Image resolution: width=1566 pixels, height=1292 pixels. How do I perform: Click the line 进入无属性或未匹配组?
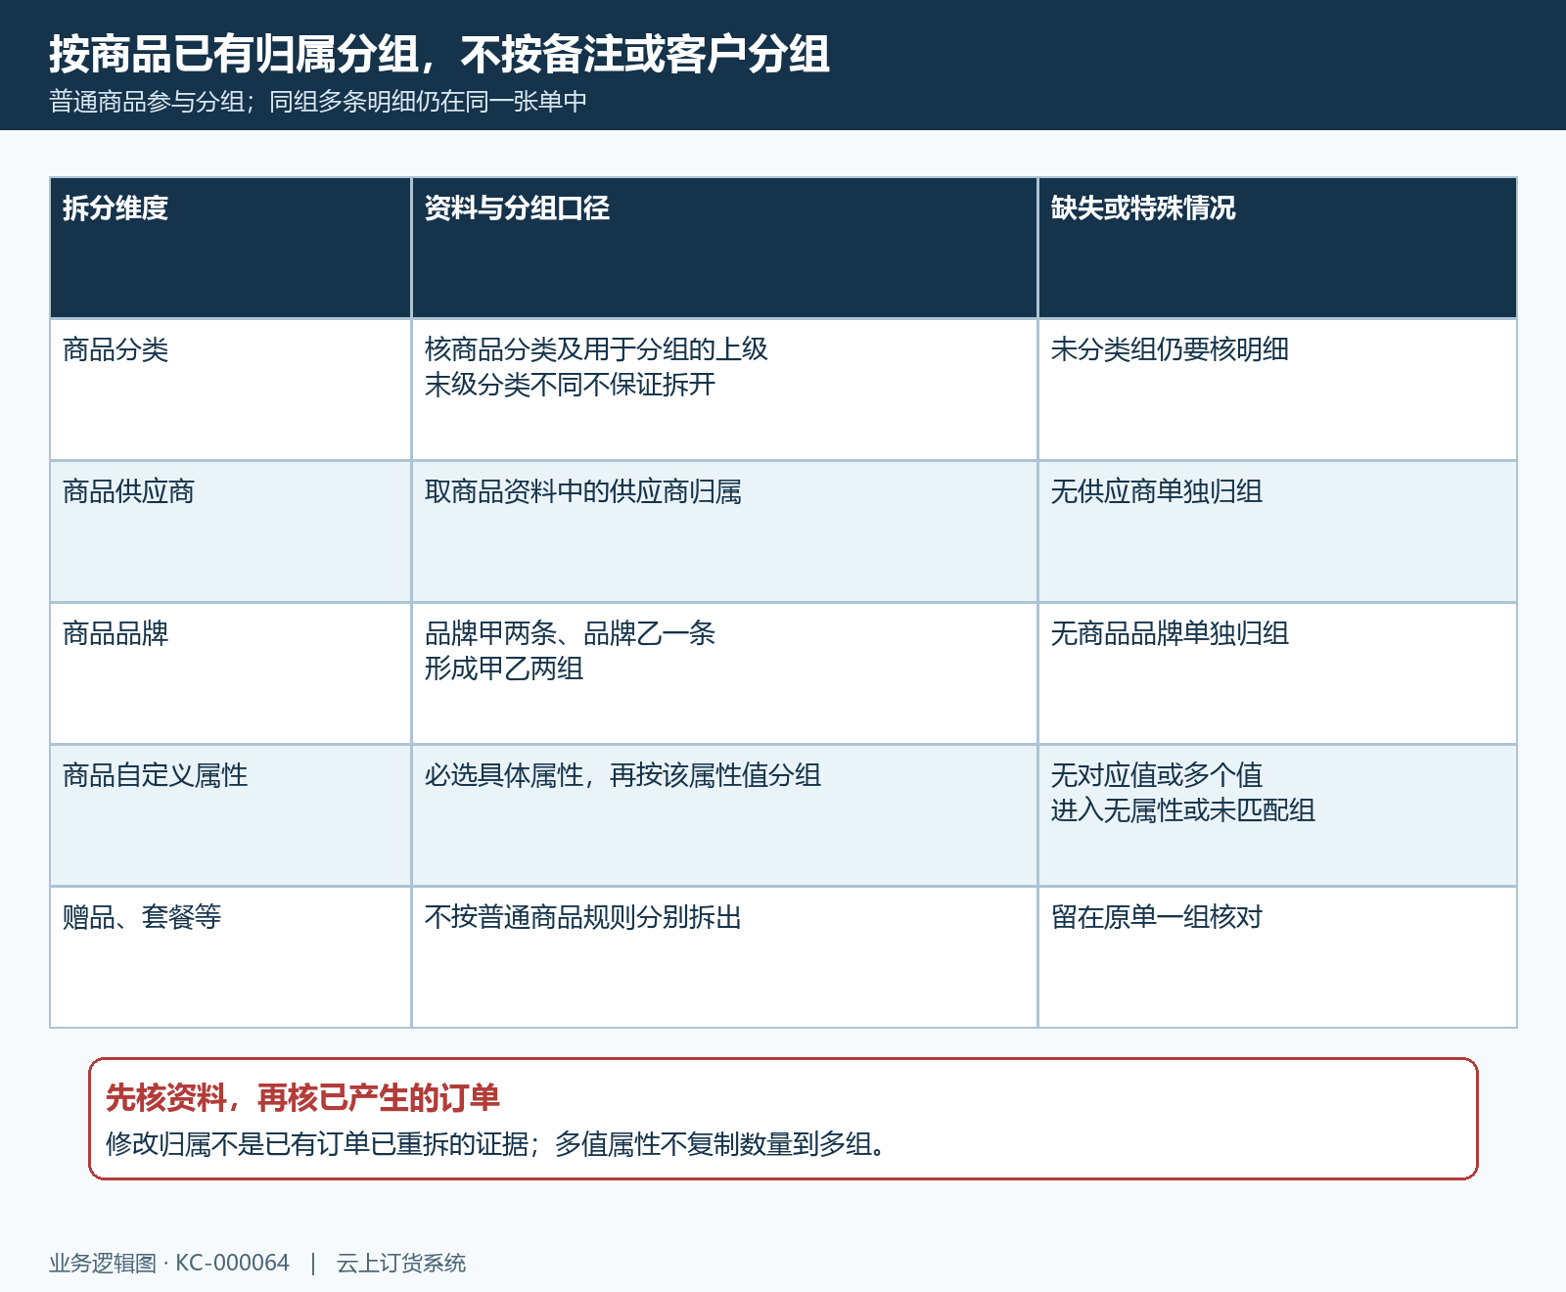1183,810
